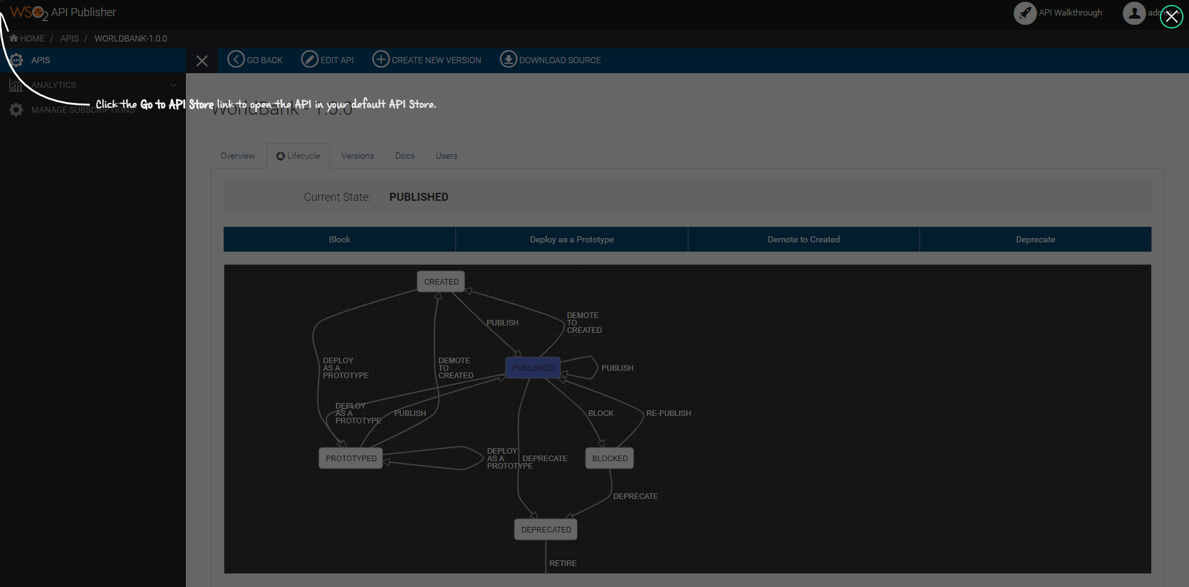Click the Home icon in the breadcrumb
The height and width of the screenshot is (587, 1189).
[x=12, y=38]
